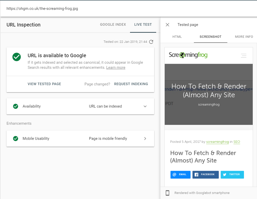Close the Tested page panel
This screenshot has width=257, height=199.
coord(167,25)
